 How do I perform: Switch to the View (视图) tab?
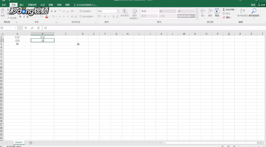67,5
